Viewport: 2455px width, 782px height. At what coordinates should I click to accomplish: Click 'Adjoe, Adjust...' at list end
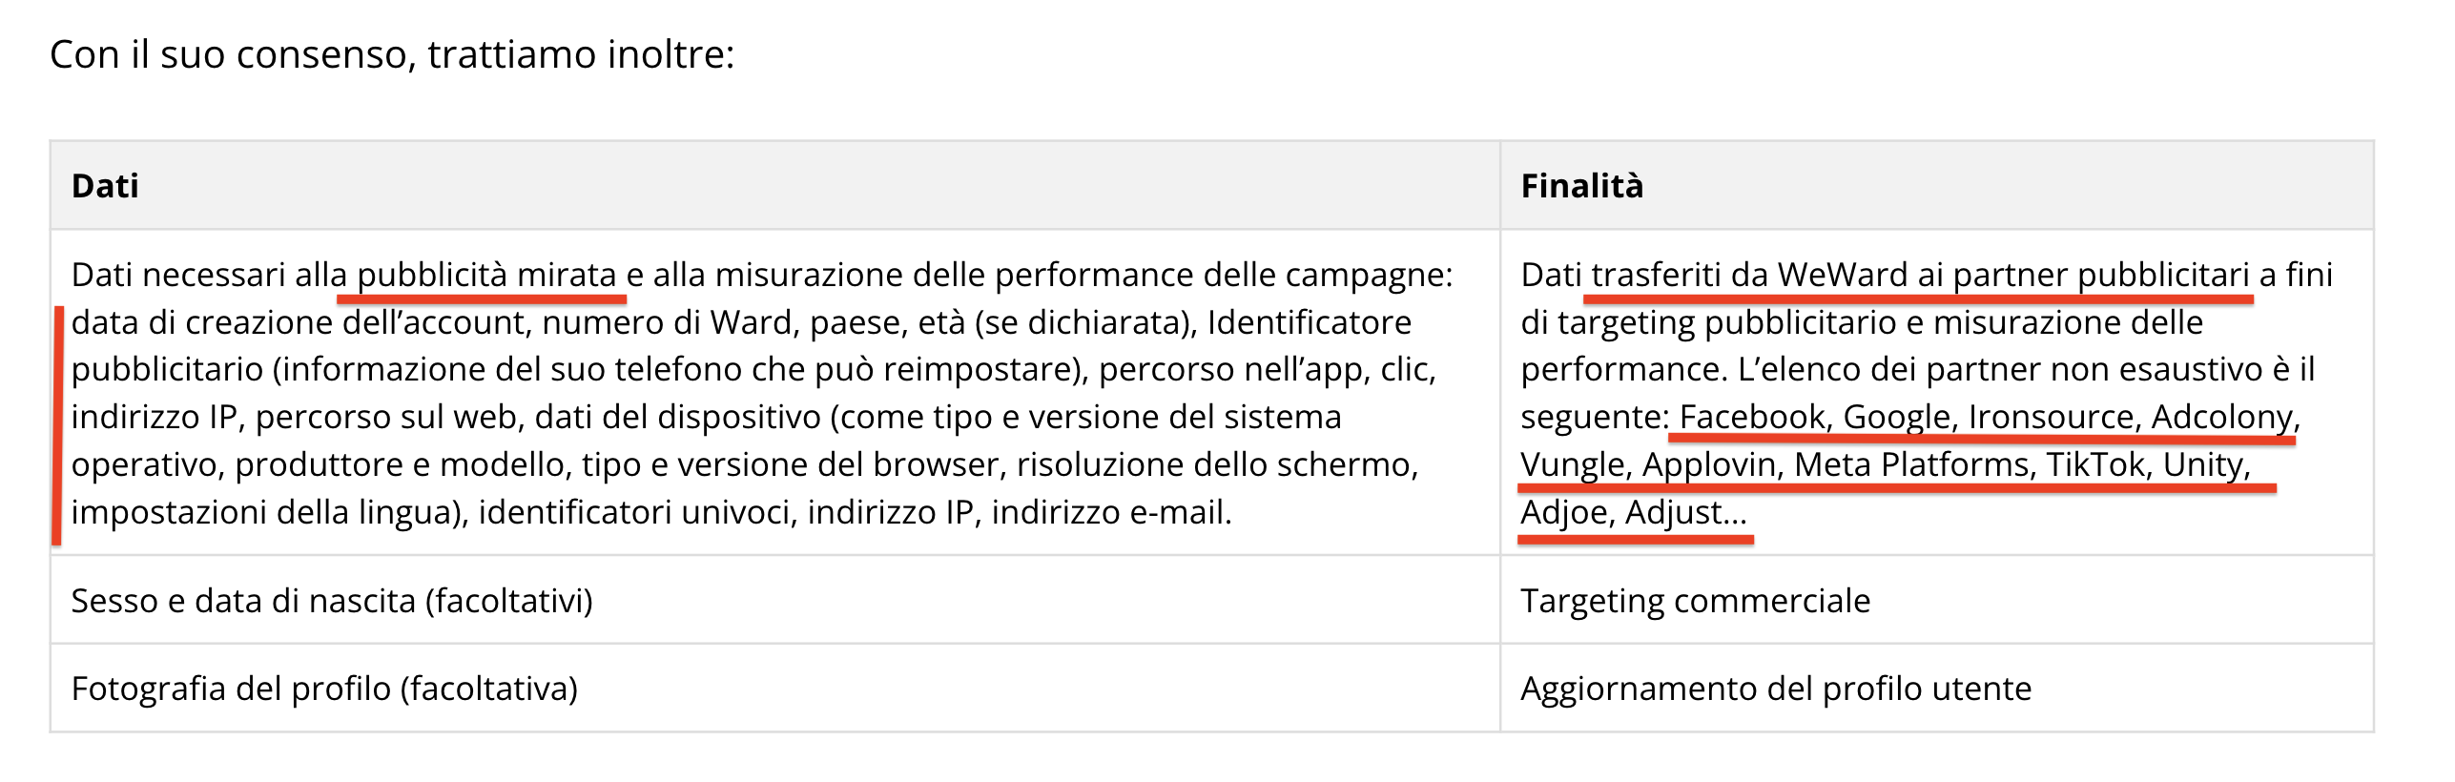click(1633, 513)
